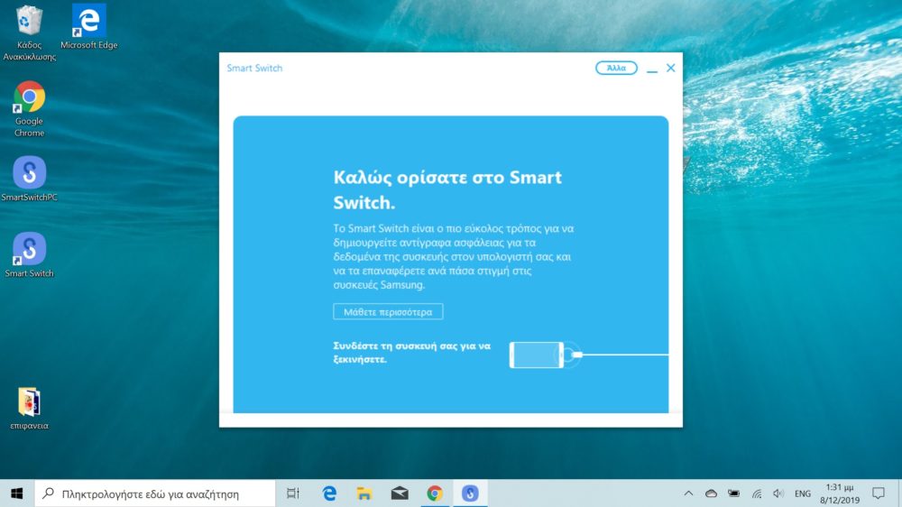The width and height of the screenshot is (902, 507).
Task: Select the Smart Switch desktop shortcut
Action: 29,249
